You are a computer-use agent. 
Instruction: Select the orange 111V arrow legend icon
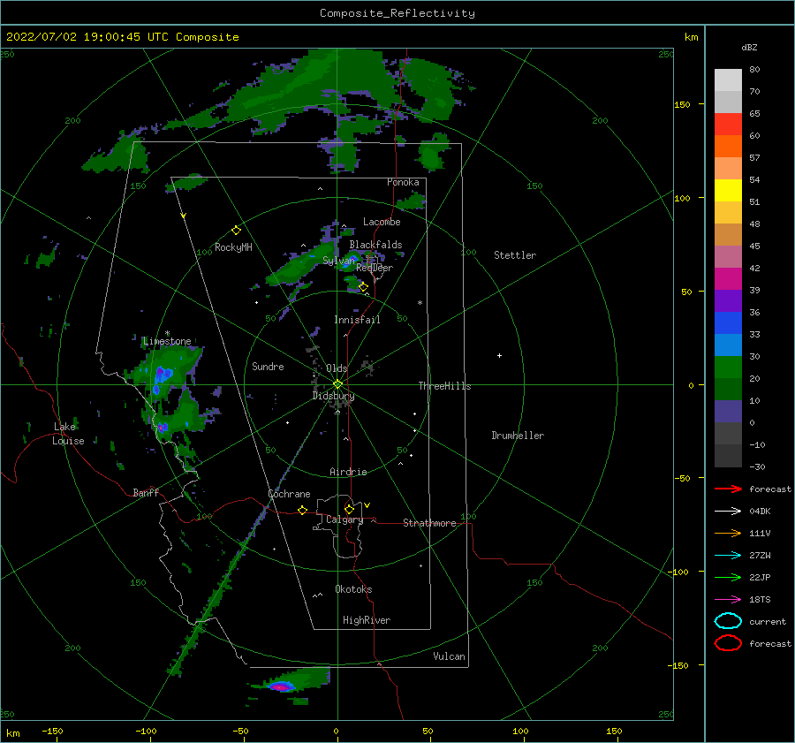click(728, 533)
